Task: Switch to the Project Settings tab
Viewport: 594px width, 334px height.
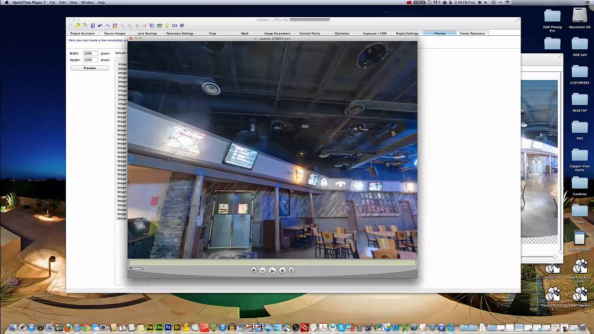Action: 407,33
